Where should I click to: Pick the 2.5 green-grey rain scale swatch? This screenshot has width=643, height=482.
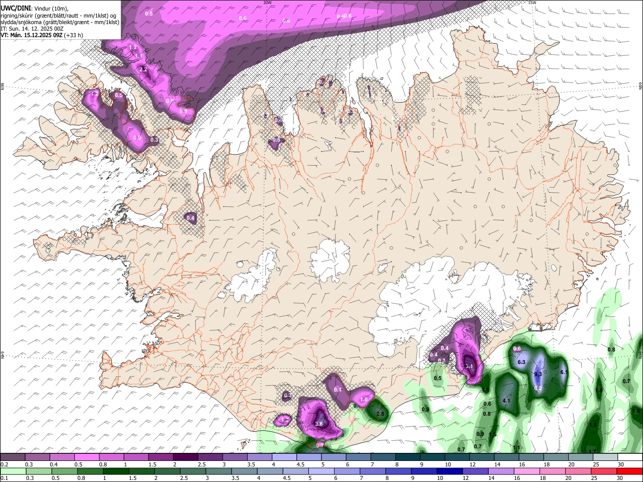coord(193,471)
